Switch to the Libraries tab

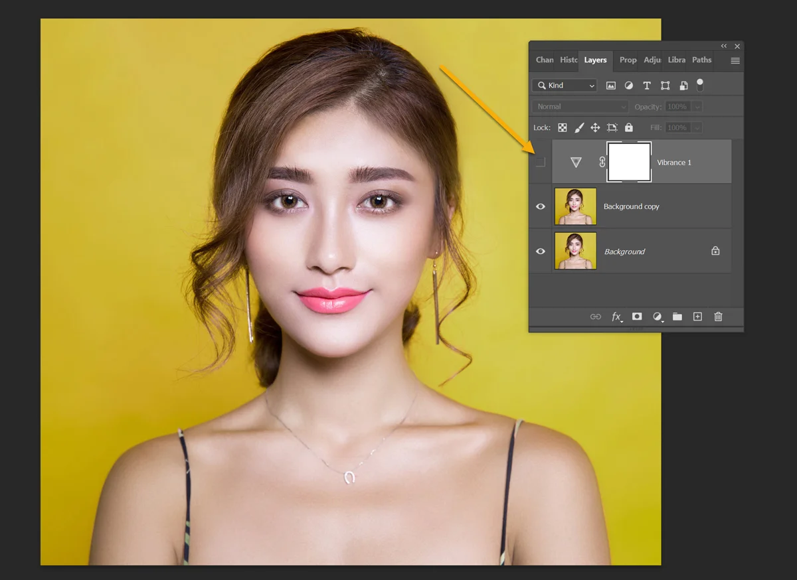click(x=677, y=60)
